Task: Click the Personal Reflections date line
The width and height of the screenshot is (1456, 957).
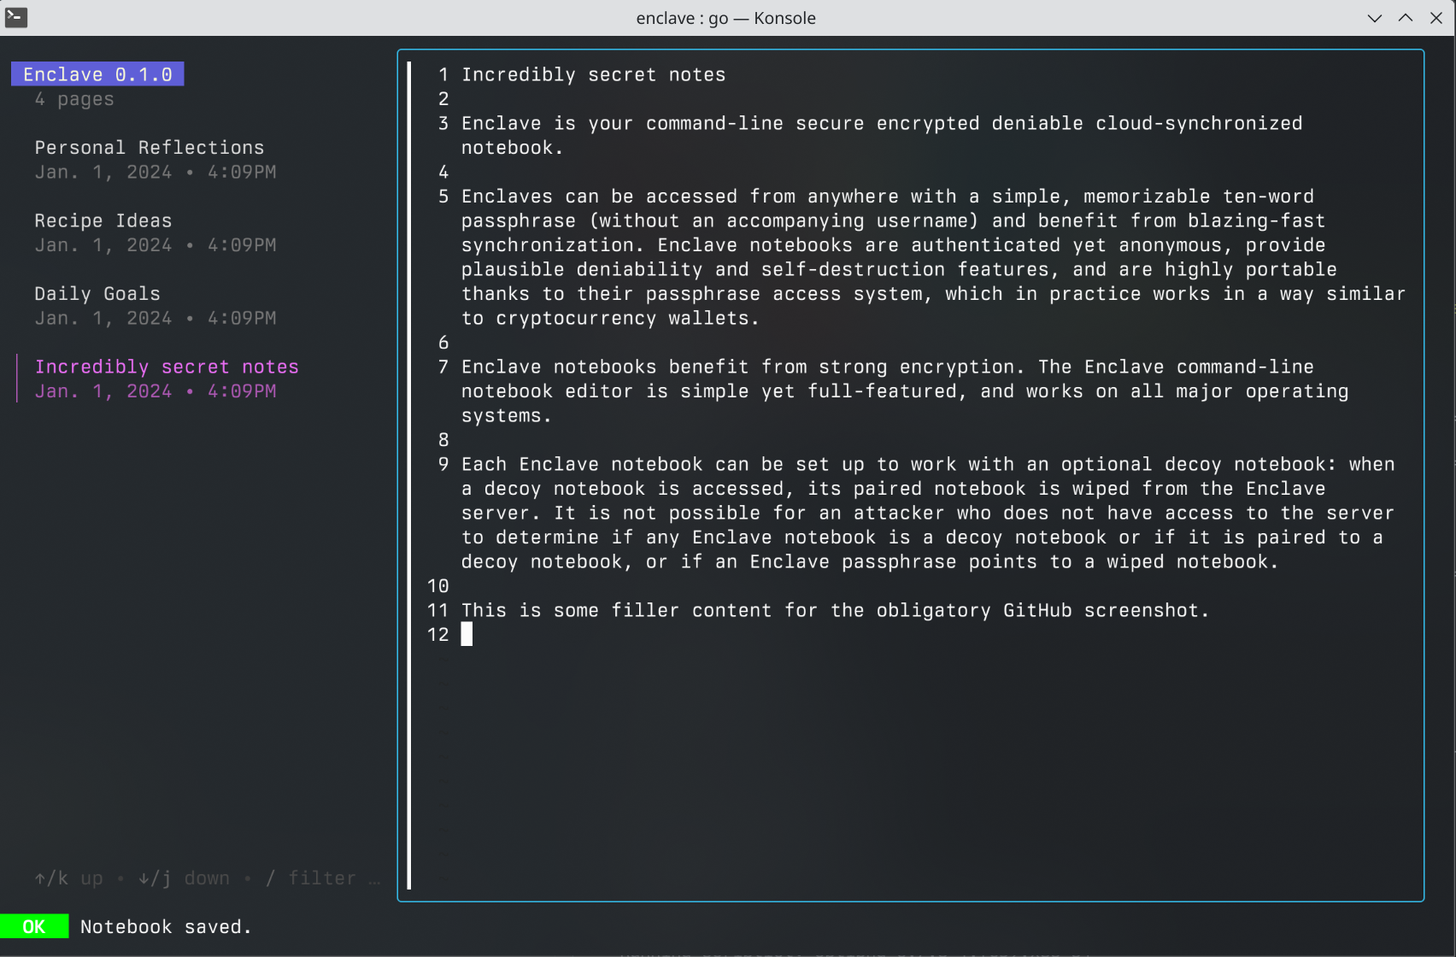Action: coord(156,173)
